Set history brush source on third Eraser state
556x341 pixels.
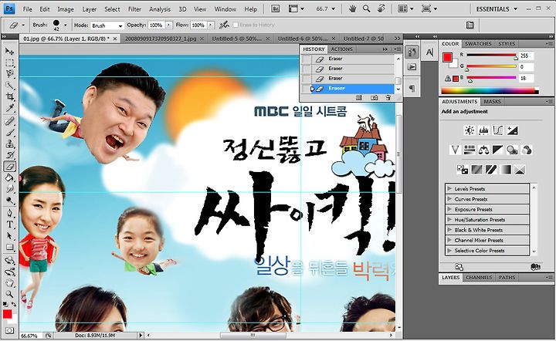306,79
